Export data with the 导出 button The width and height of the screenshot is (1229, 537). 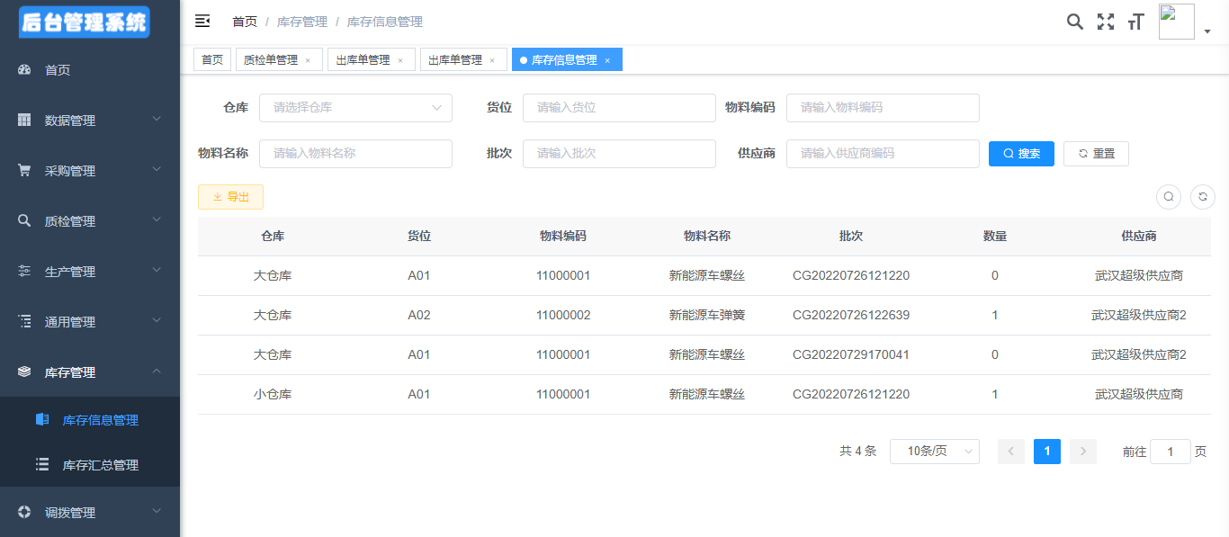[x=230, y=197]
